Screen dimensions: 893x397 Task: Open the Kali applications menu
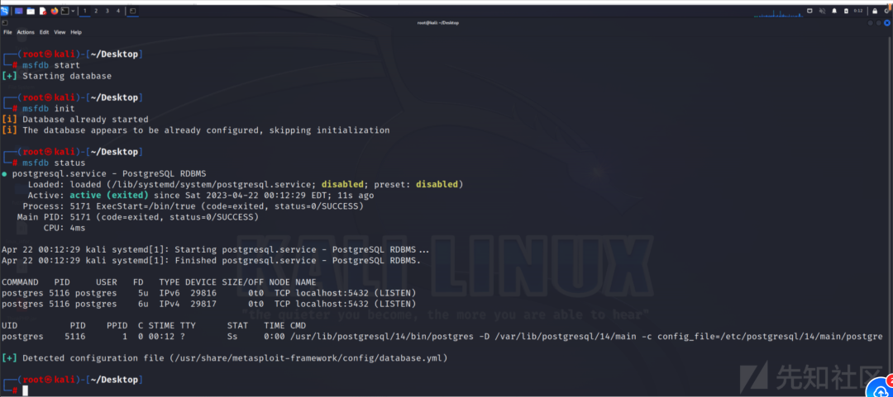click(5, 11)
